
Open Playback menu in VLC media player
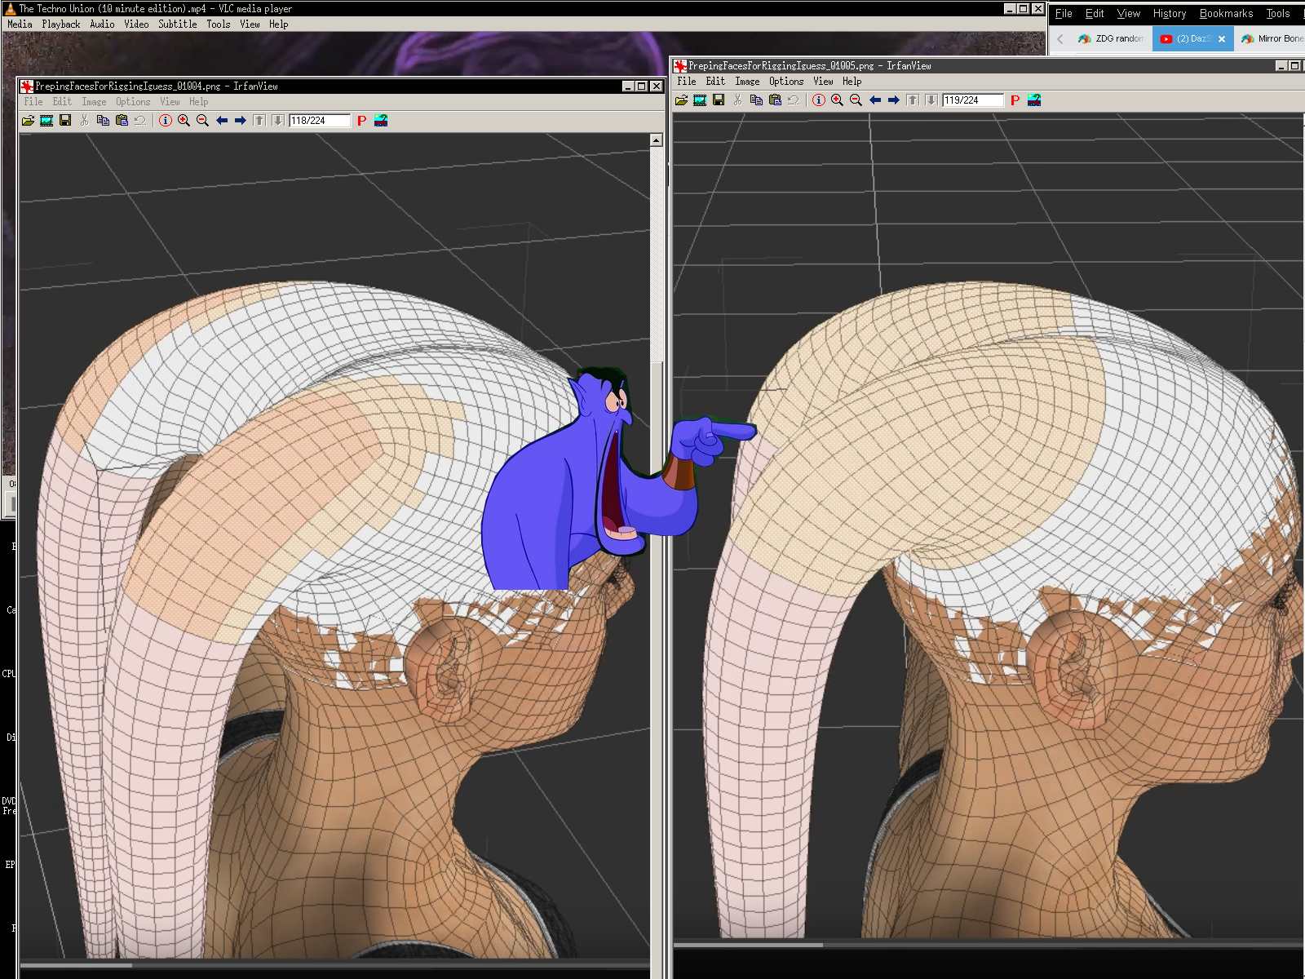(61, 24)
